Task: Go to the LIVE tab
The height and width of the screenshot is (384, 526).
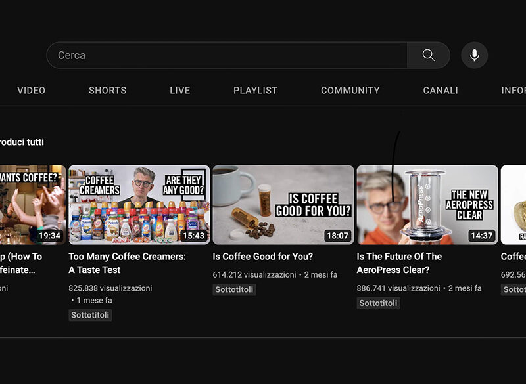Action: pyautogui.click(x=179, y=91)
